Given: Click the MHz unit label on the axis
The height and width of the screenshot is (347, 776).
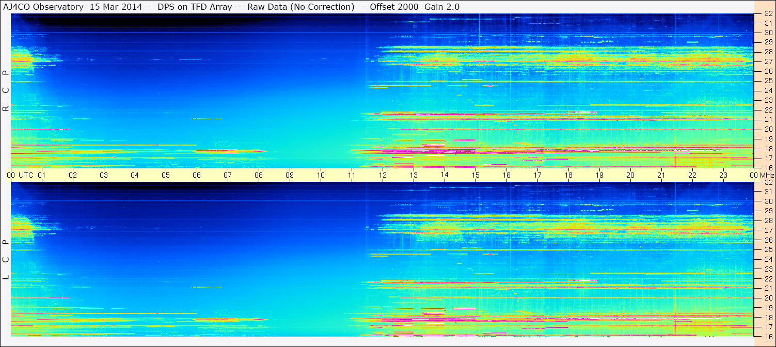Looking at the screenshot, I should tap(766, 175).
